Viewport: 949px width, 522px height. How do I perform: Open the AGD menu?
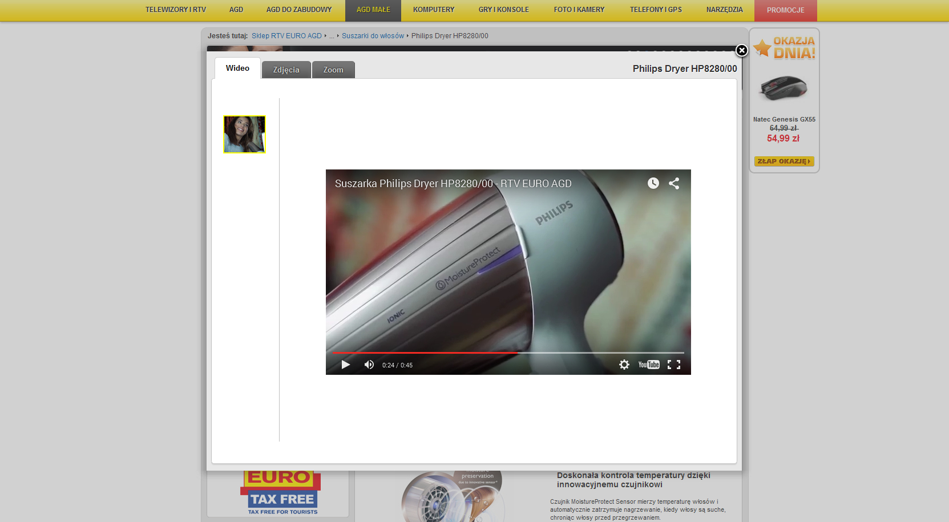click(236, 10)
